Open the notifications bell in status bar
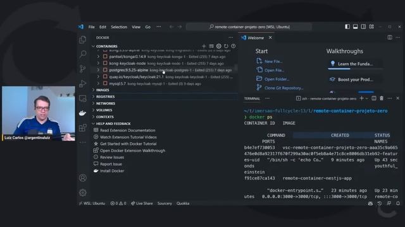This screenshot has width=405, height=227. (x=398, y=203)
